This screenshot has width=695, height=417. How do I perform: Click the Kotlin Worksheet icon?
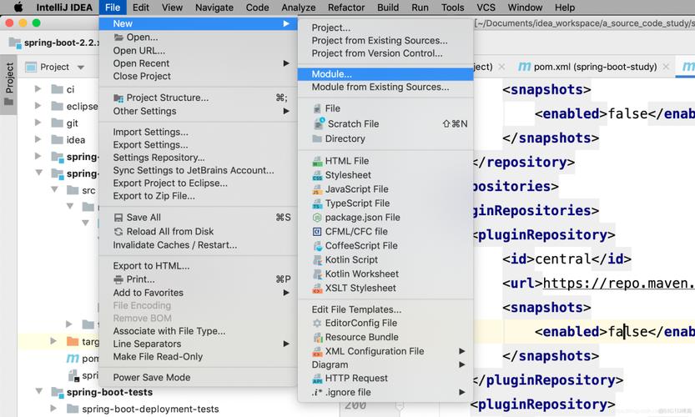(317, 274)
